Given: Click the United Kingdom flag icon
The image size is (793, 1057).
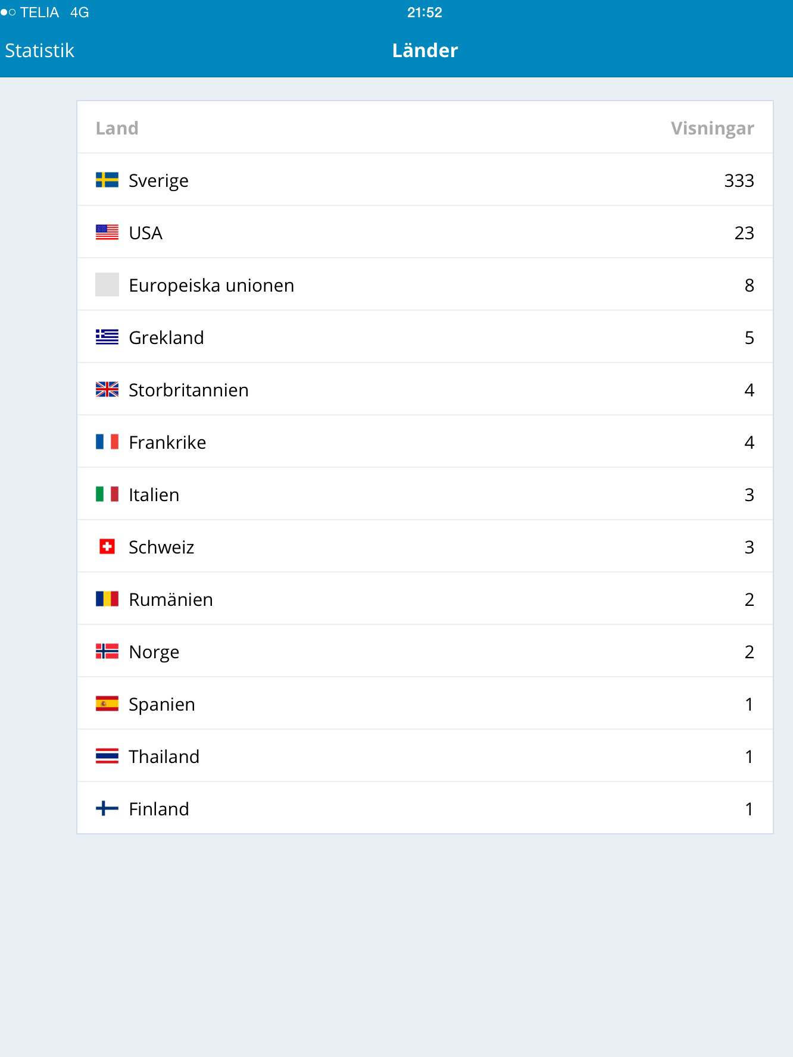Looking at the screenshot, I should [x=107, y=389].
